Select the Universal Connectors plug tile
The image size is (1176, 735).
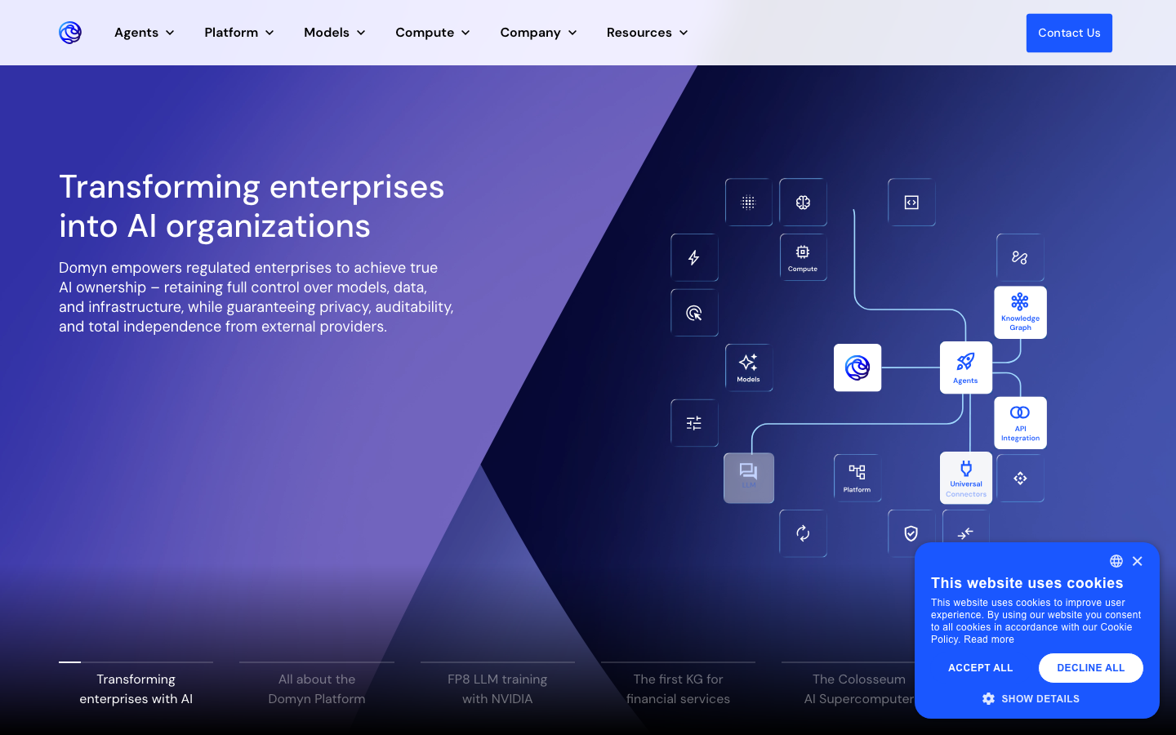pyautogui.click(x=965, y=478)
